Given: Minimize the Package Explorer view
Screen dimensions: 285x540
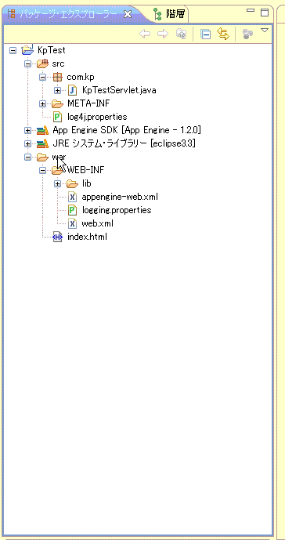Looking at the screenshot, I should tap(251, 11).
